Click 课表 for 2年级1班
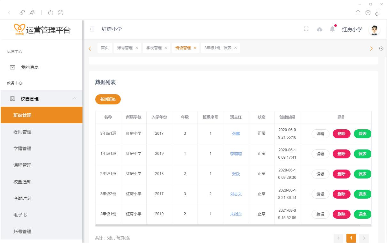 tap(362, 174)
